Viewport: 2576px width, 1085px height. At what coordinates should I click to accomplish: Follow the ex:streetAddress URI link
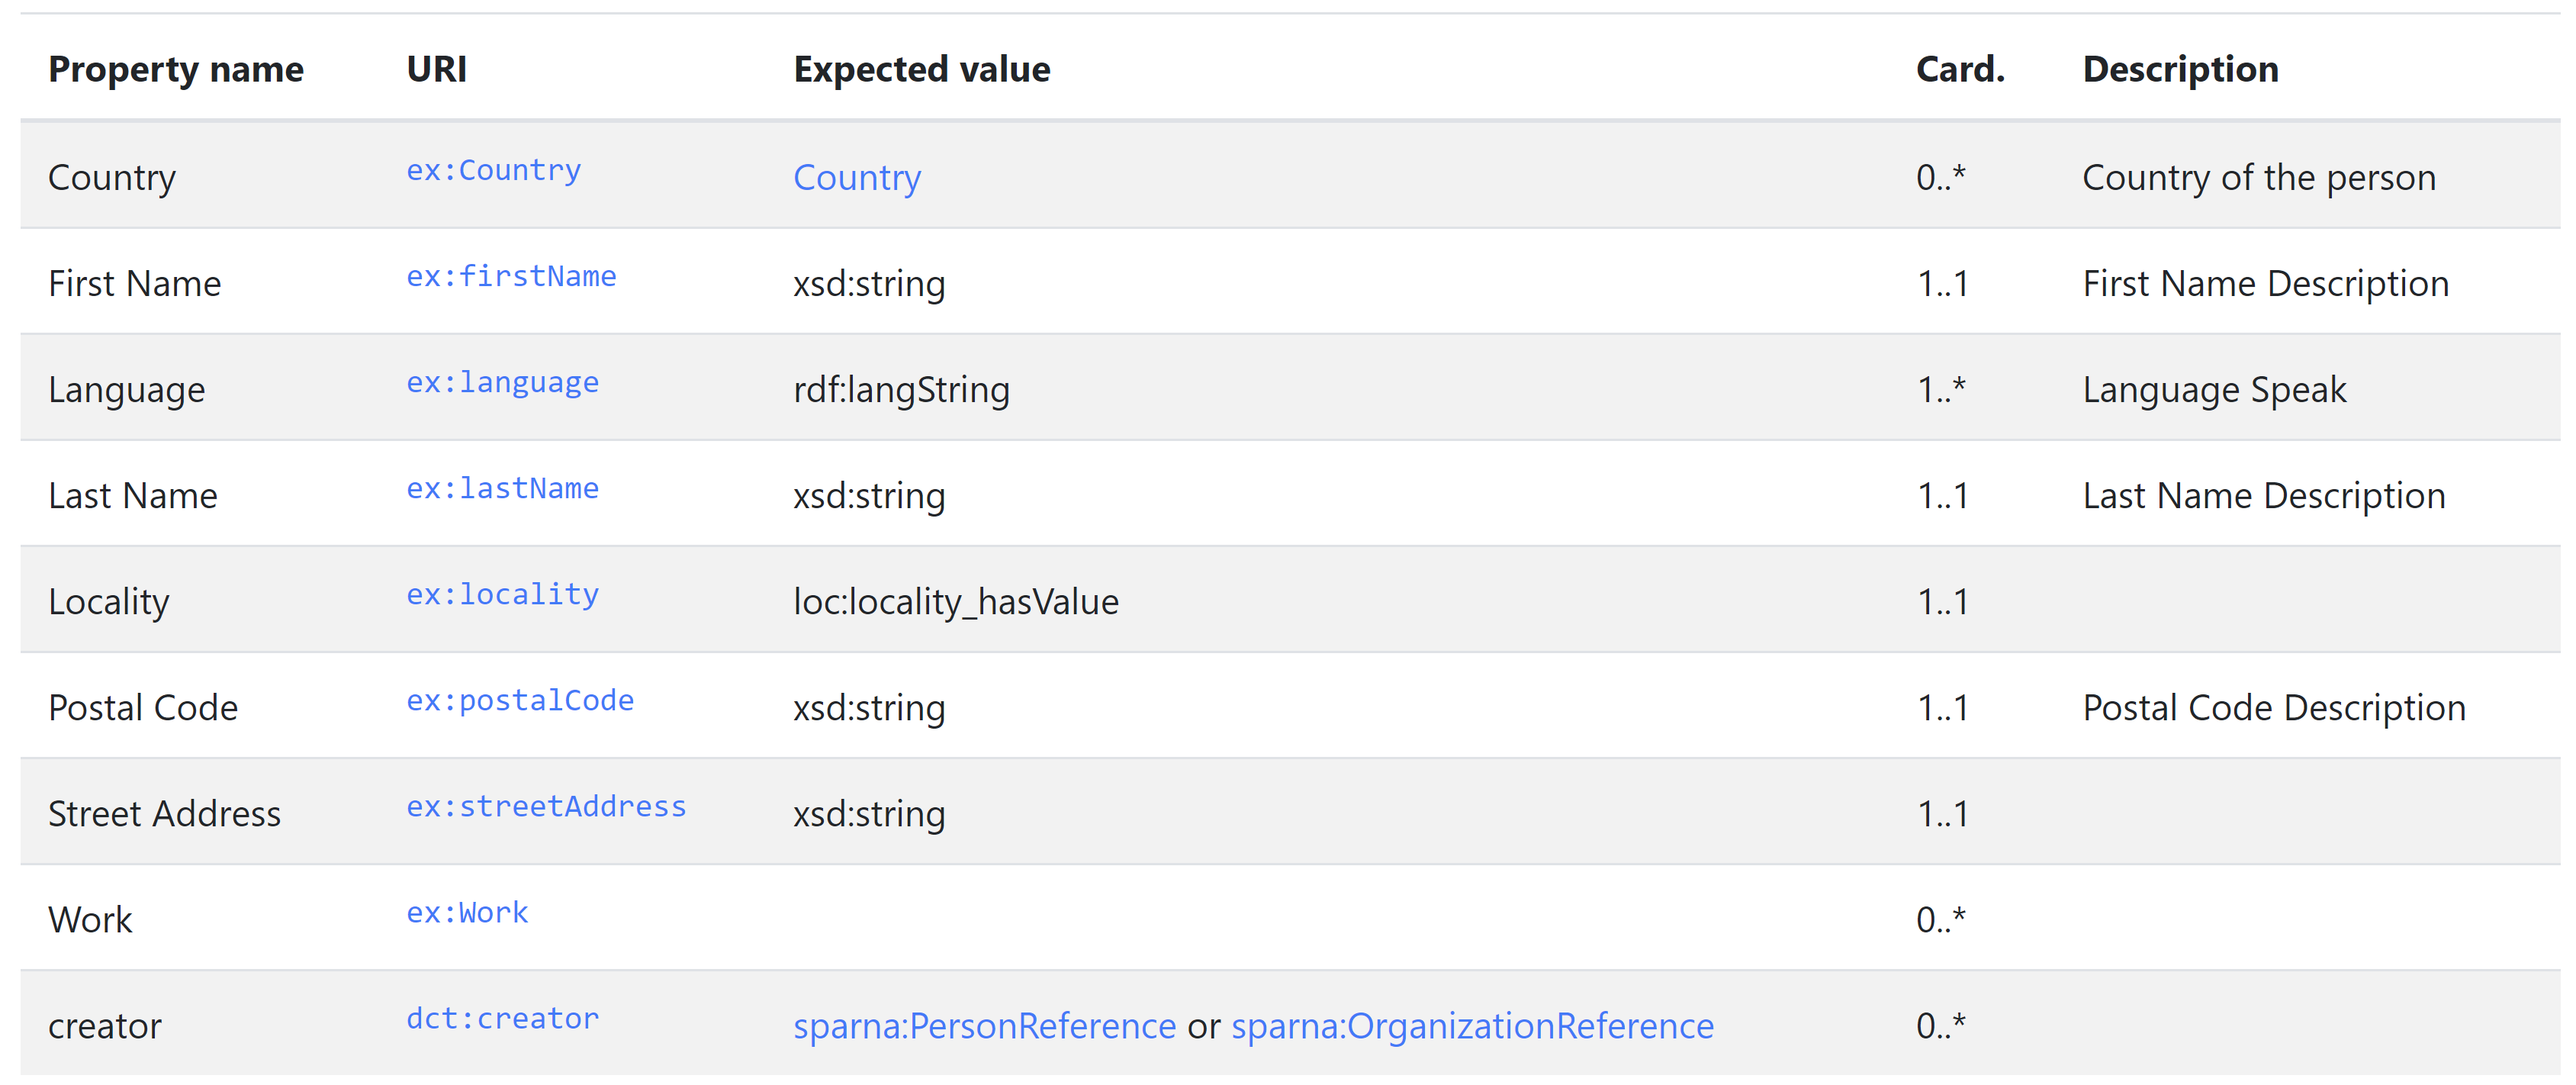(x=546, y=807)
